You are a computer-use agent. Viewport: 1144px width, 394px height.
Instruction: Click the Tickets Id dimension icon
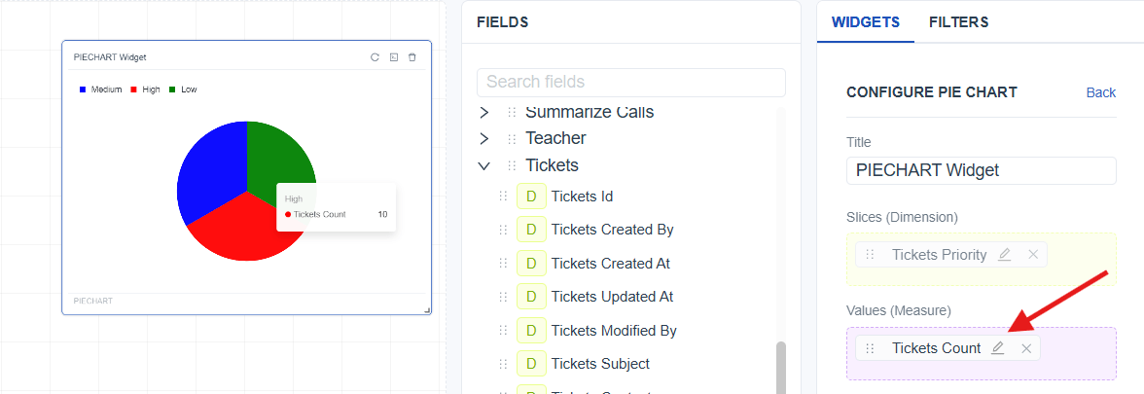(531, 197)
